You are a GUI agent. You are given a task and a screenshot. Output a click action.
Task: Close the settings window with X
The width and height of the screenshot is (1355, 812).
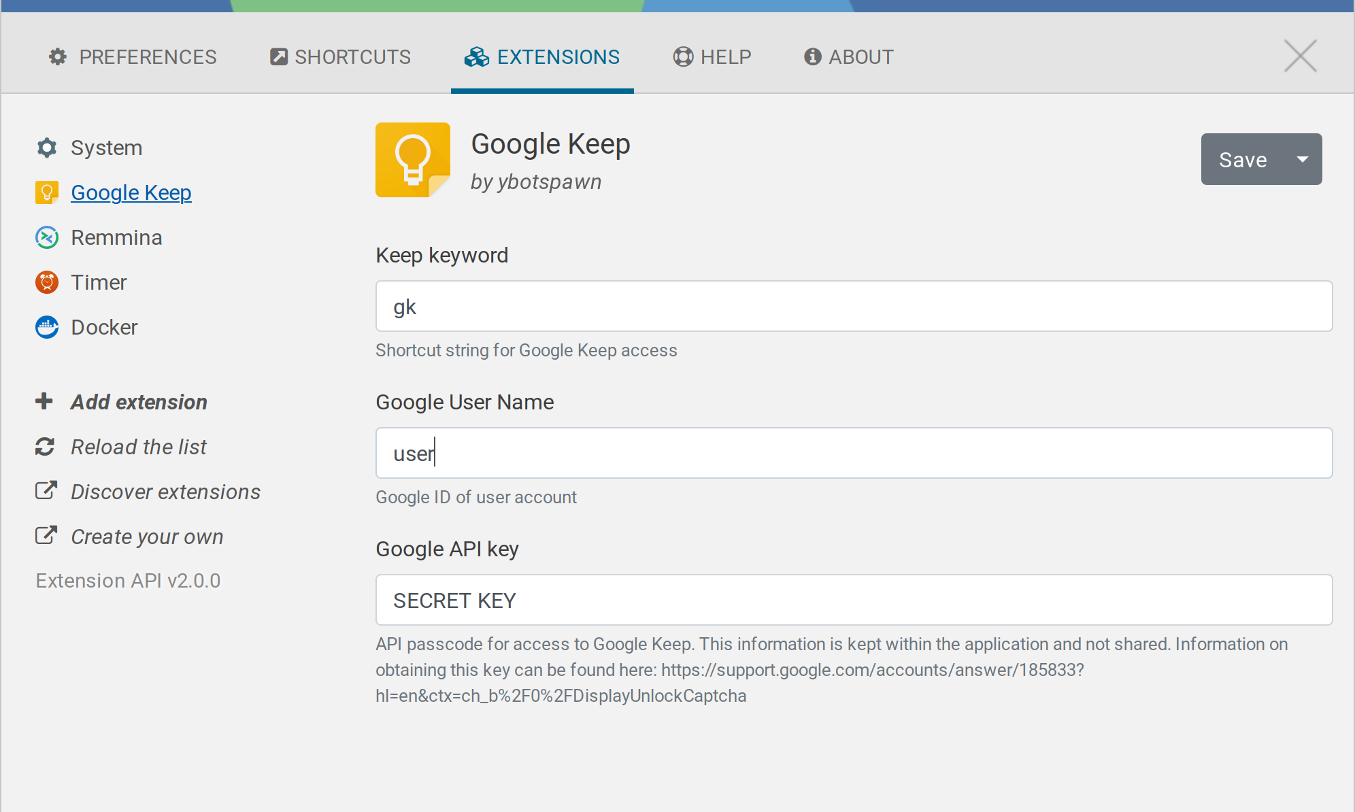coord(1300,56)
